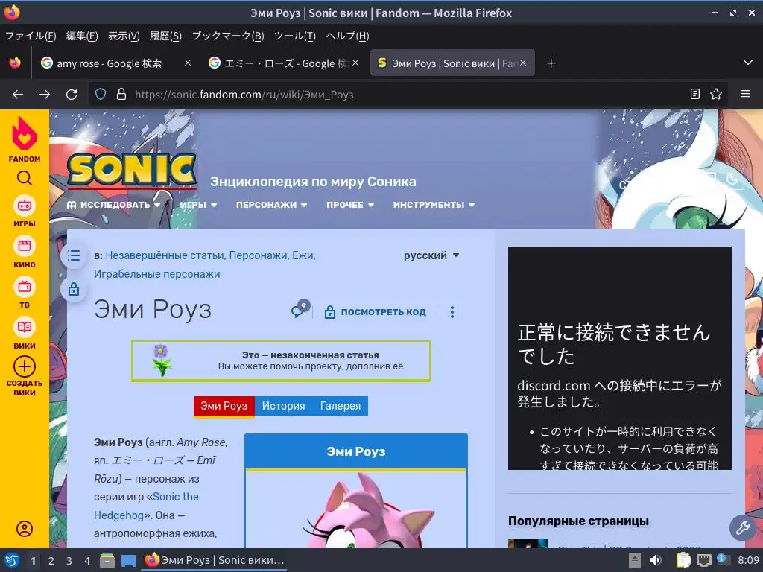Click the address bar URL field
The image size is (763, 572).
pyautogui.click(x=406, y=95)
